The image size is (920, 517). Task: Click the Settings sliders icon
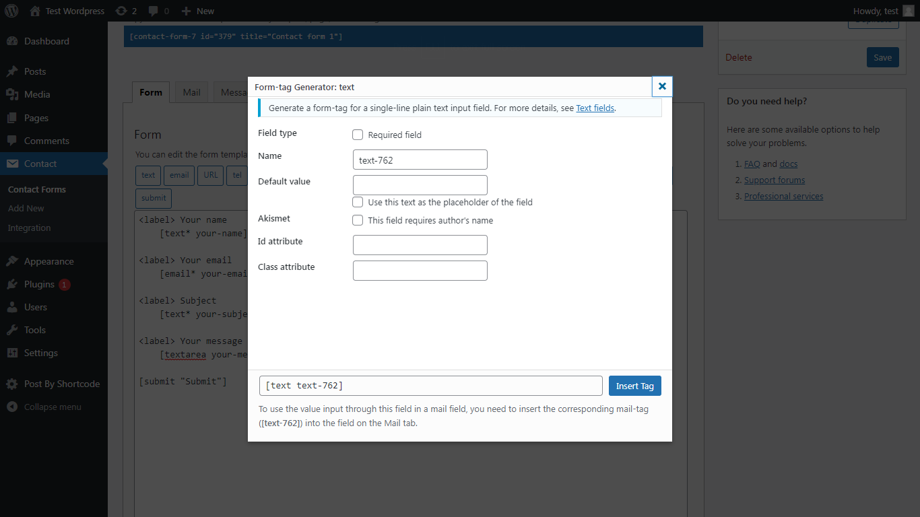pos(12,353)
